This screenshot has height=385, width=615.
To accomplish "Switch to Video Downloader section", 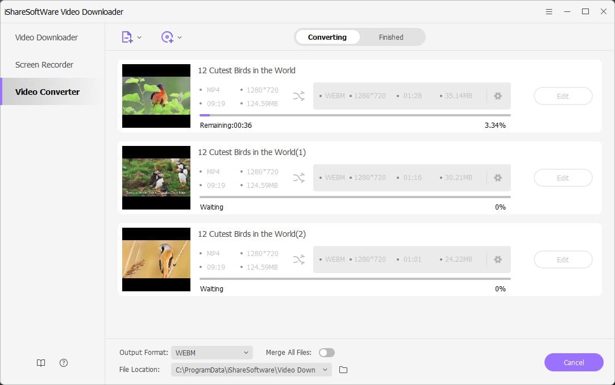I will coord(46,37).
